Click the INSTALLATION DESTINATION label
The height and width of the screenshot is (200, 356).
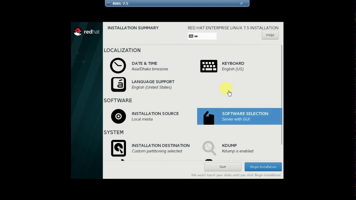[161, 146]
